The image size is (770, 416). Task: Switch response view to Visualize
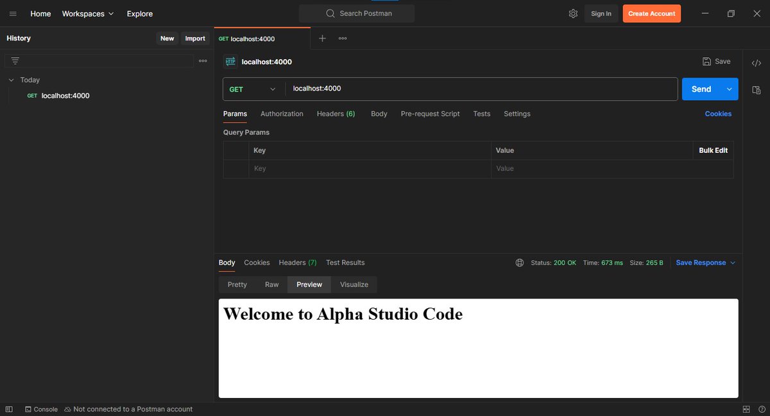click(x=354, y=284)
